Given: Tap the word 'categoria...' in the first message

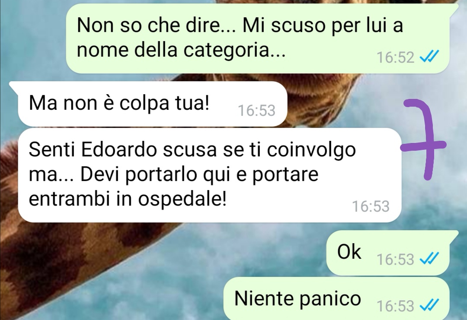Looking at the screenshot, I should (x=234, y=50).
